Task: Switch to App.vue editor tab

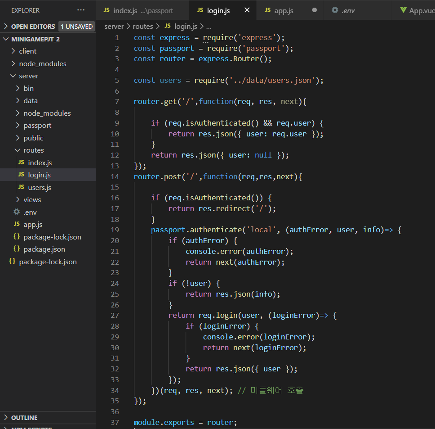Action: click(x=413, y=10)
